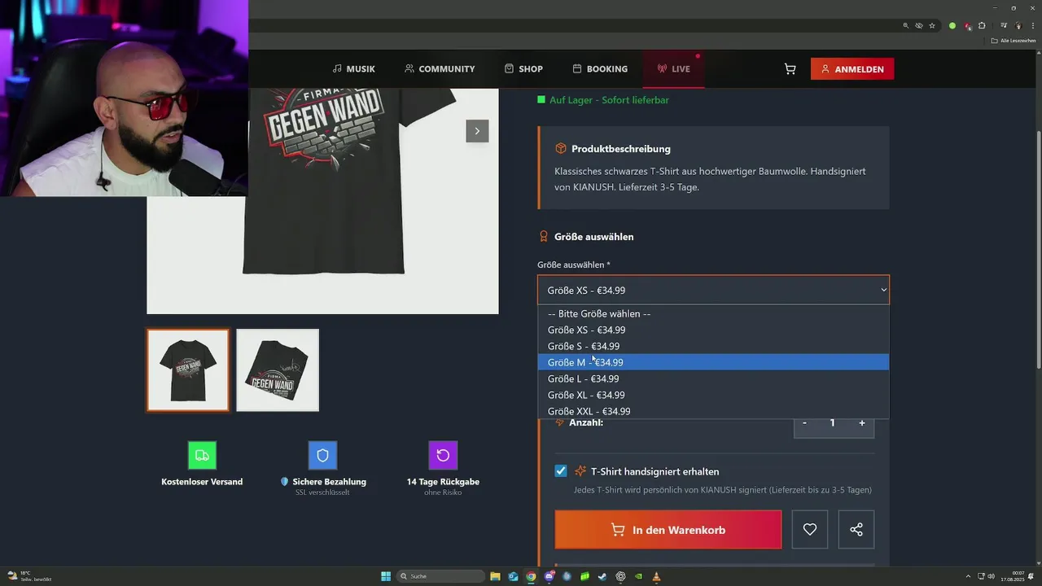Open the Chrome three-dot menu

point(1031,26)
